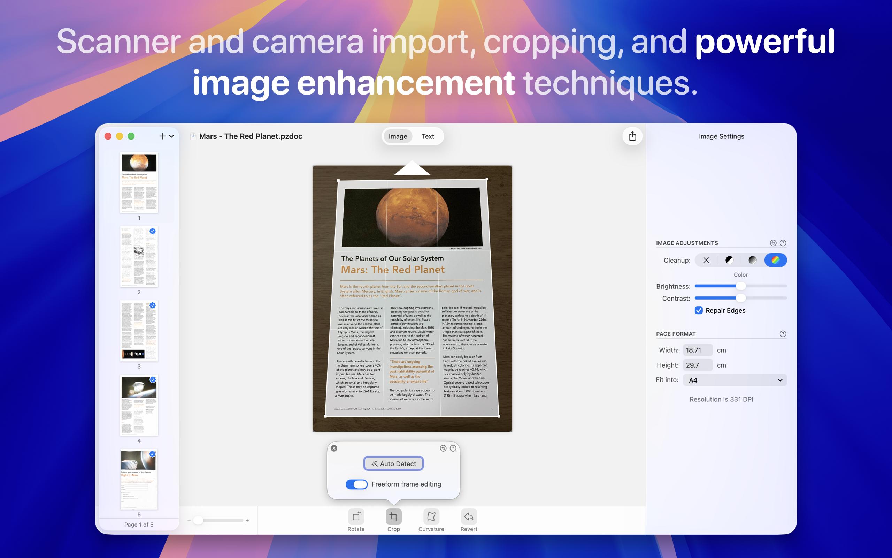892x558 pixels.
Task: Open the Fit into A4 dropdown
Action: 735,380
